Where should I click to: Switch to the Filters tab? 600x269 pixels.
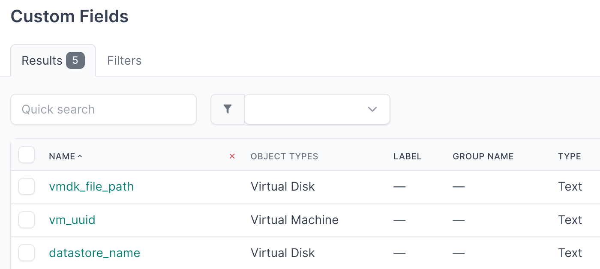124,60
